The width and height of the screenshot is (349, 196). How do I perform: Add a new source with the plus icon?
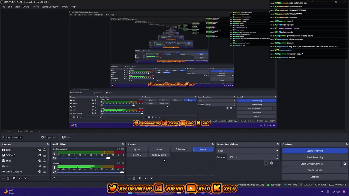(3, 178)
